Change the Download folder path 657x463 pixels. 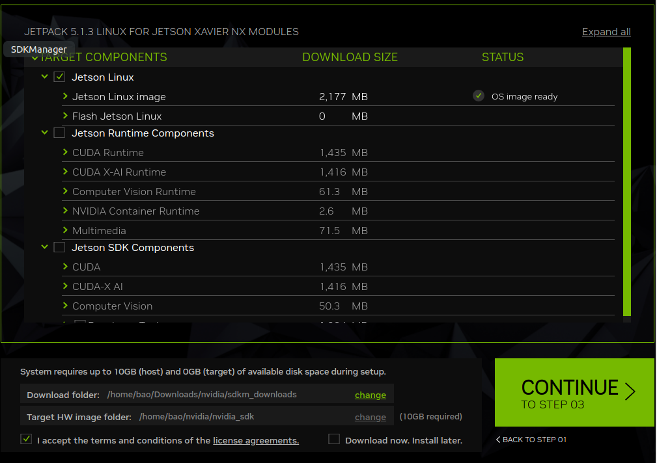coord(370,395)
